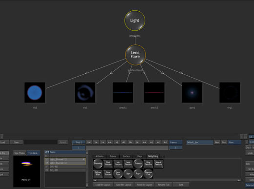Screen dimensions: 254x189
Task: Add a Lens Texture node from bin
Action: [128, 164]
